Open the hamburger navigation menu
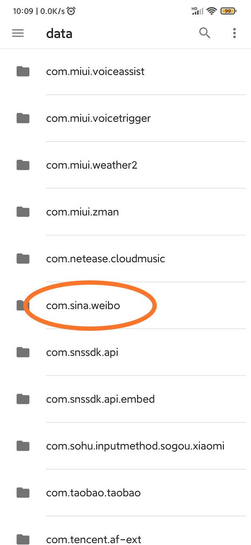This screenshot has width=251, height=545. [x=18, y=33]
